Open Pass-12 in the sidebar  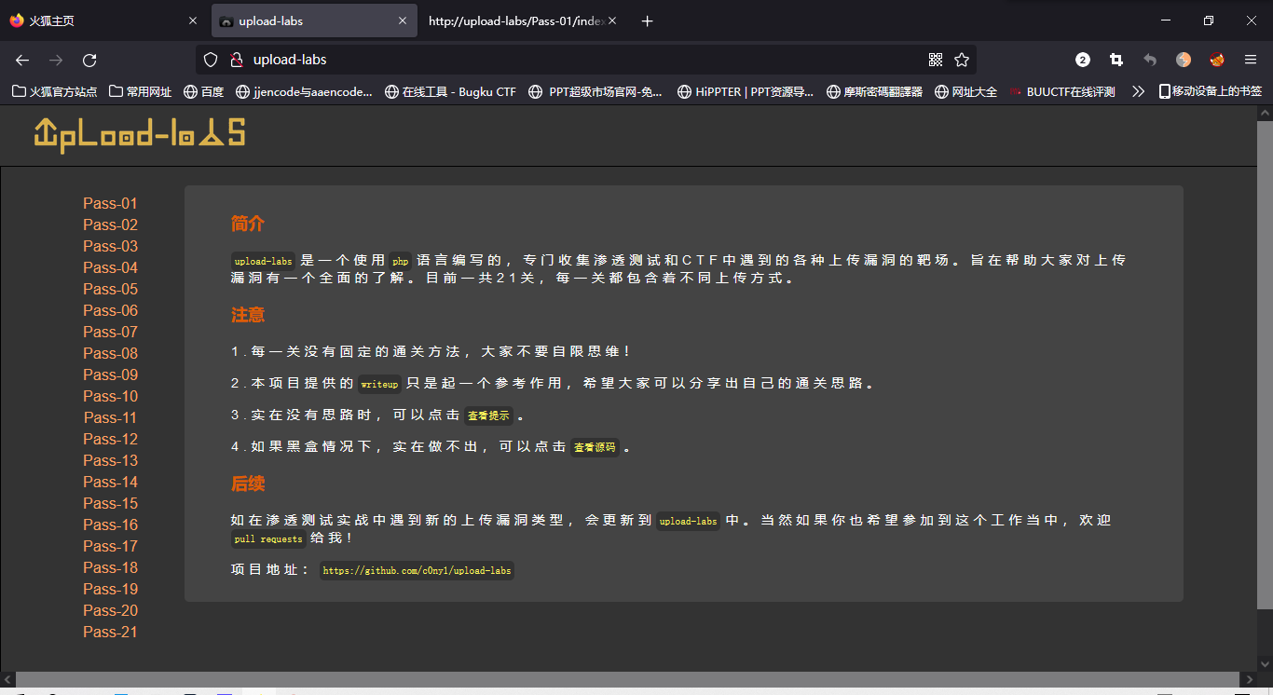110,439
